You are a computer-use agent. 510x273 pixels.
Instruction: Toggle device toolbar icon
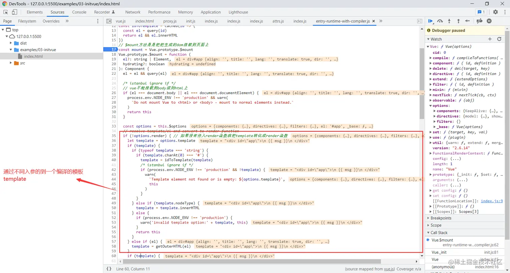click(x=15, y=12)
